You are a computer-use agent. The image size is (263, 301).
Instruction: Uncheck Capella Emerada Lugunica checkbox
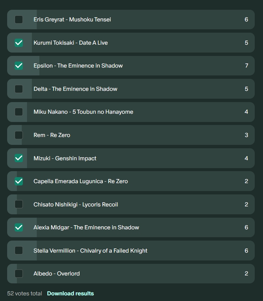(19, 181)
